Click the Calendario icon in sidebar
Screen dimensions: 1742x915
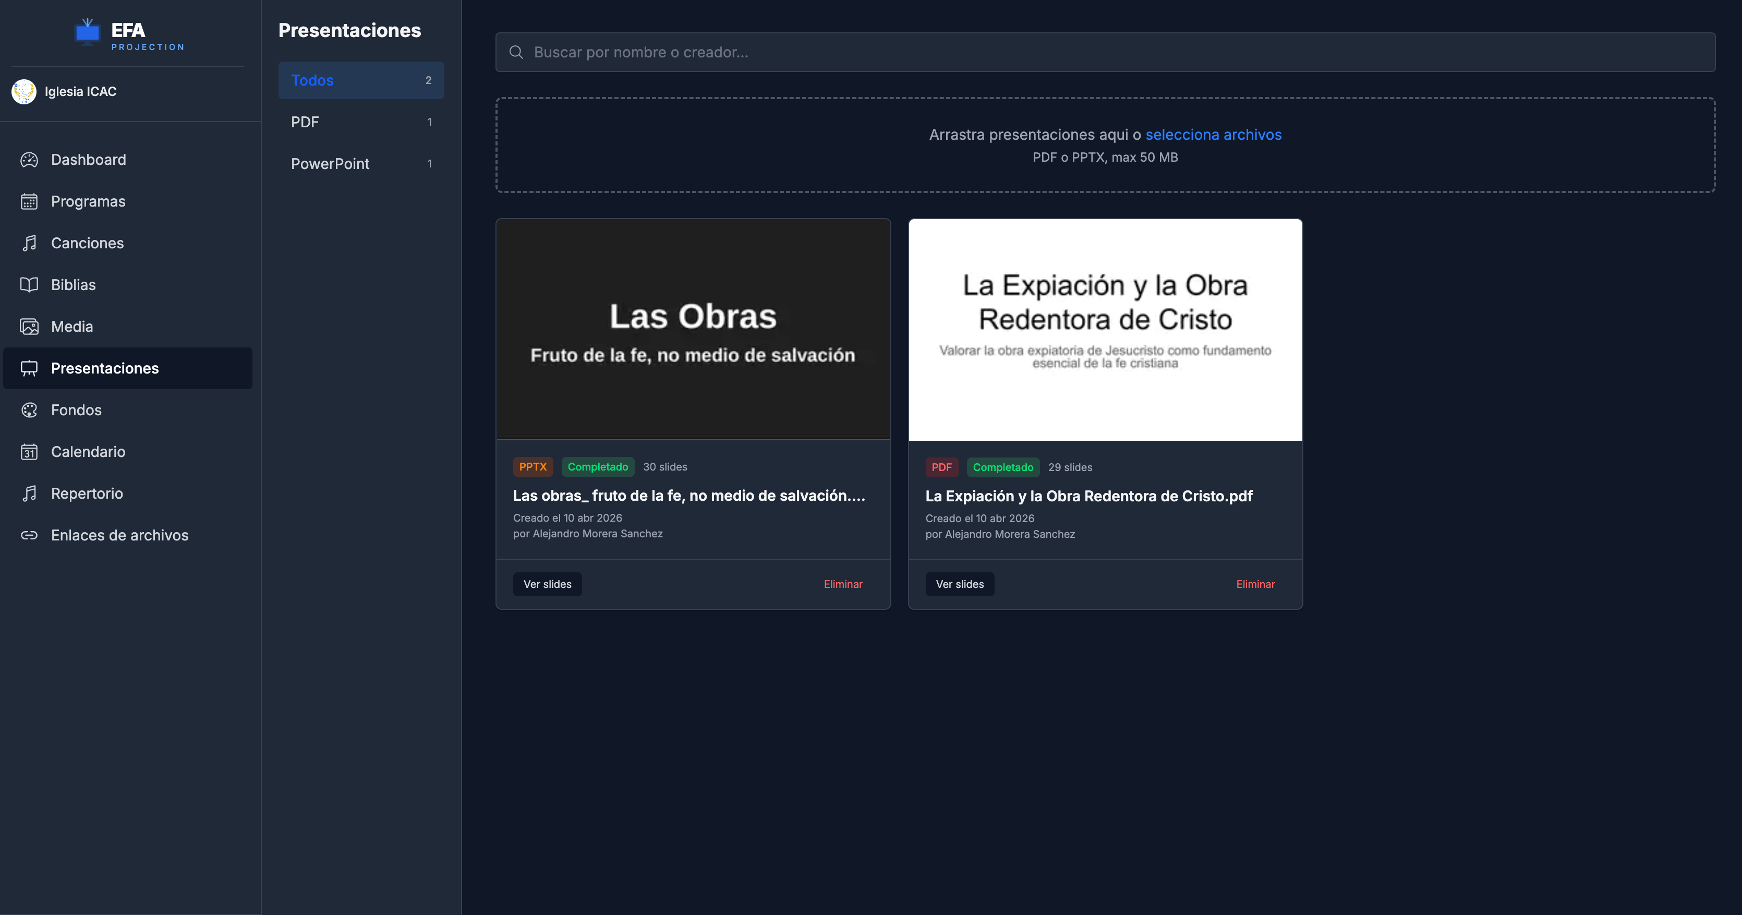click(x=29, y=452)
